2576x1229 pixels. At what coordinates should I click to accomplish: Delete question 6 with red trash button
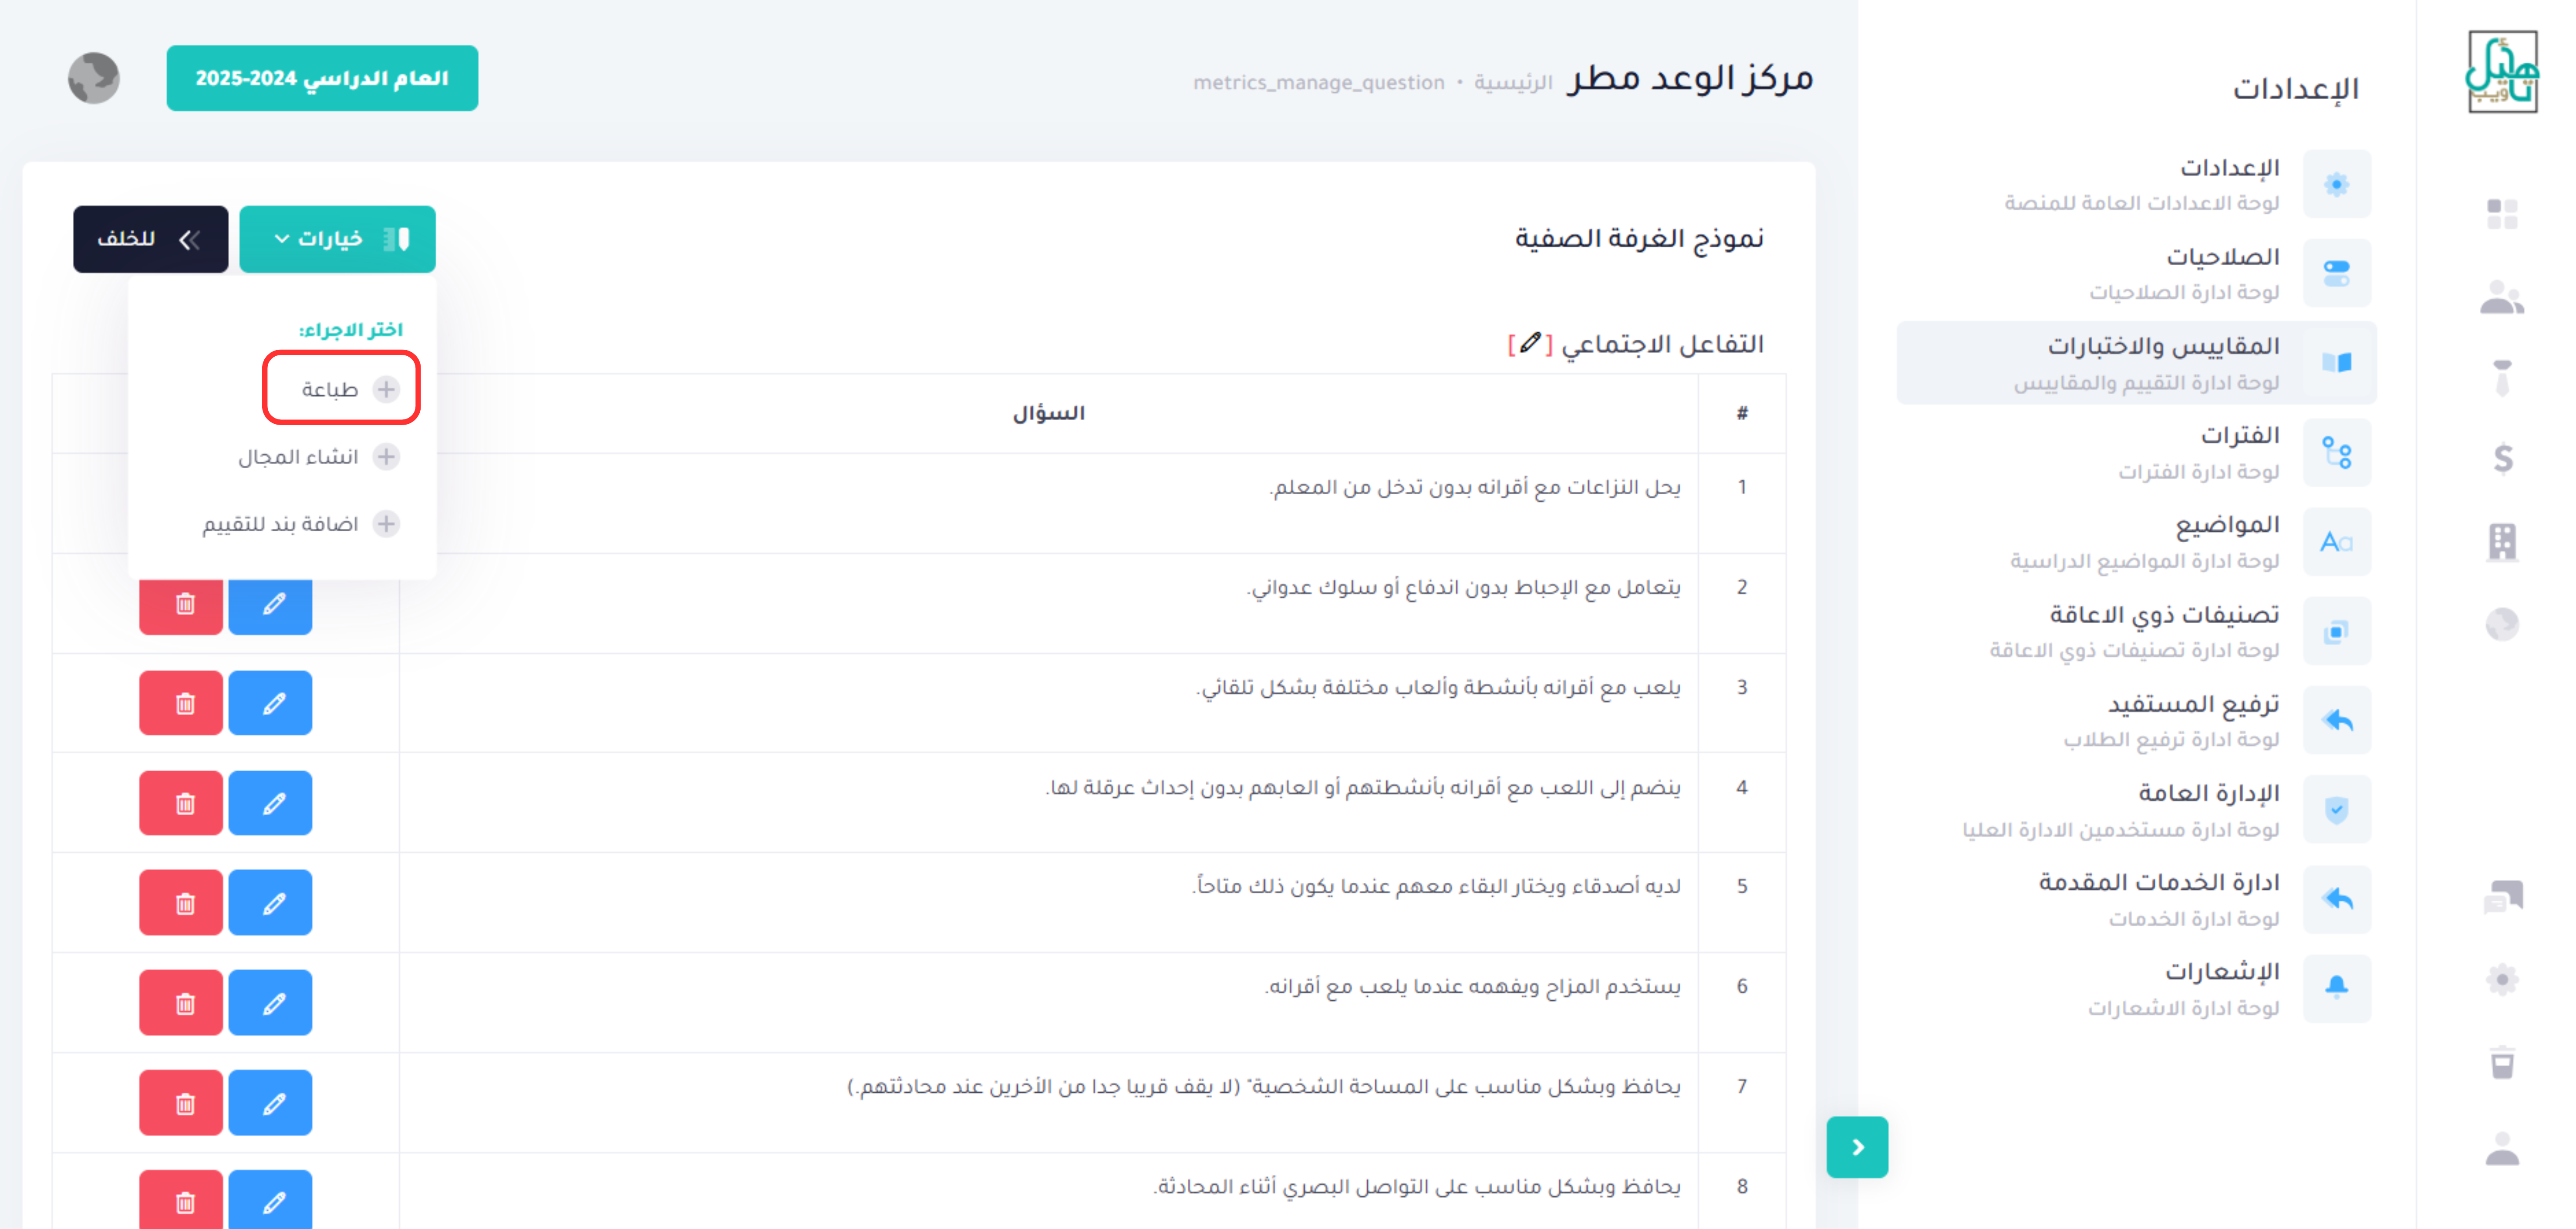181,1003
